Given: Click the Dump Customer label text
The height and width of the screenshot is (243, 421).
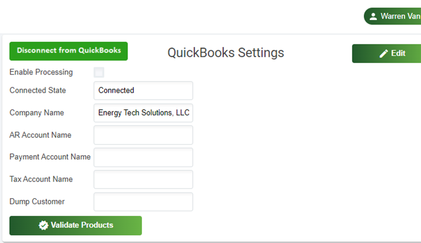Looking at the screenshot, I should pyautogui.click(x=37, y=202).
